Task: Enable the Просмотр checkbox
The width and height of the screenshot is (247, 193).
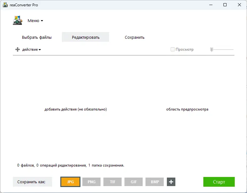Action: click(x=173, y=49)
